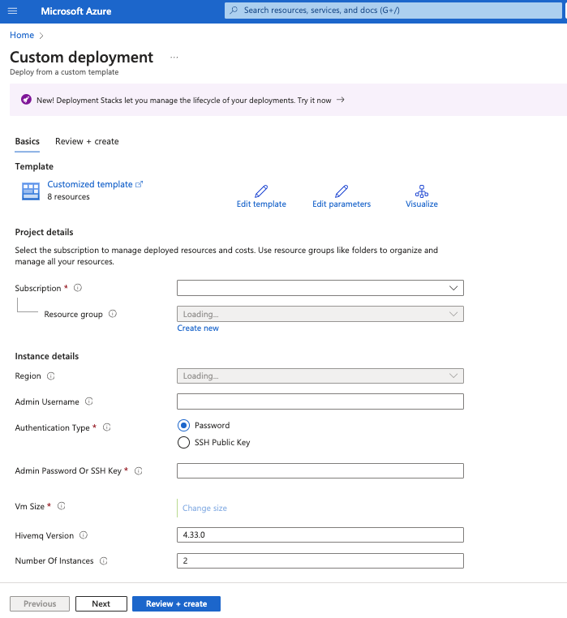Select the Basics tab
567x618 pixels.
pos(28,141)
